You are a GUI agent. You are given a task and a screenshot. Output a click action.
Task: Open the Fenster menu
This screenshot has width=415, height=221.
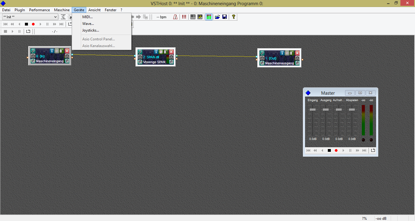tap(111, 10)
